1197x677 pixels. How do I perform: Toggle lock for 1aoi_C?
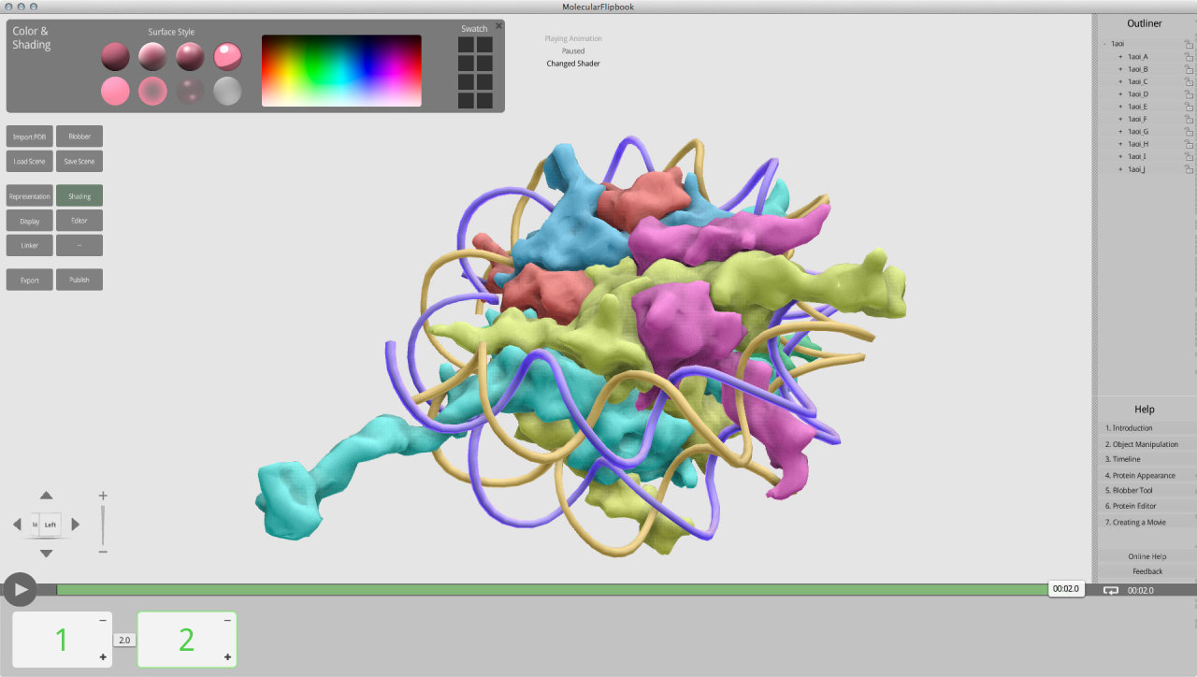click(x=1189, y=81)
